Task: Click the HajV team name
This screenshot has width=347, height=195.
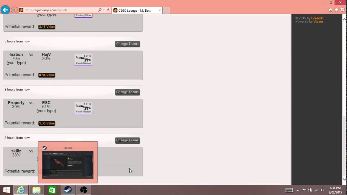Action: click(x=46, y=54)
